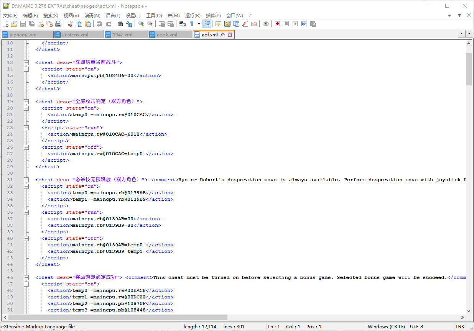474x331 pixels.
Task: Switch to the 1942.xml tab
Action: click(126, 34)
